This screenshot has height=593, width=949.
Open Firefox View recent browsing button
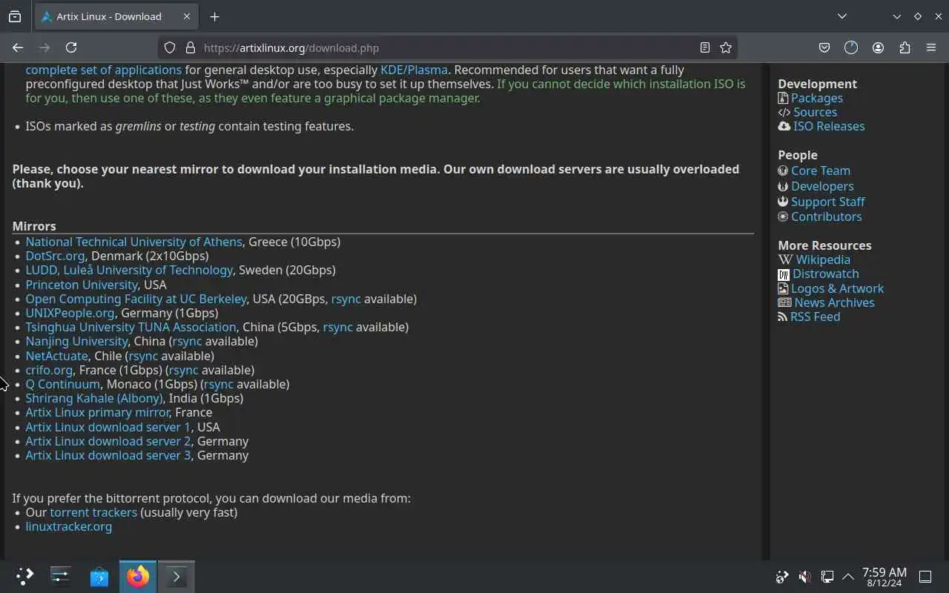15,16
